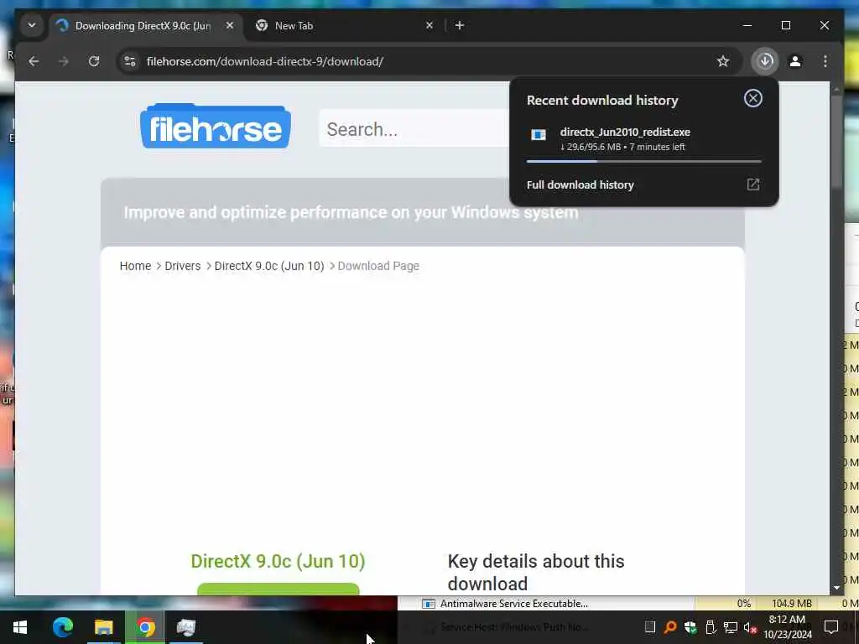859x644 pixels.
Task: Open the Chrome profile icon
Action: (x=795, y=61)
